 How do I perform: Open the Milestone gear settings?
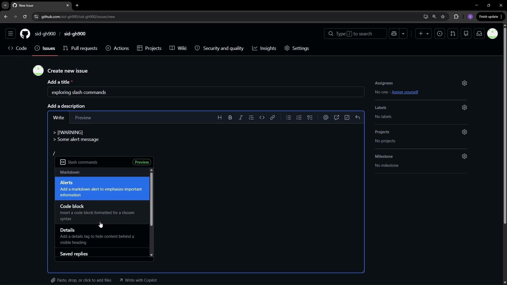464,156
